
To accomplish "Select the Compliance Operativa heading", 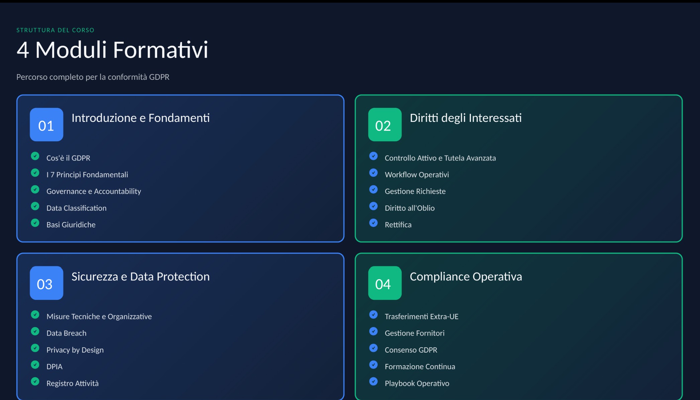I will point(466,276).
